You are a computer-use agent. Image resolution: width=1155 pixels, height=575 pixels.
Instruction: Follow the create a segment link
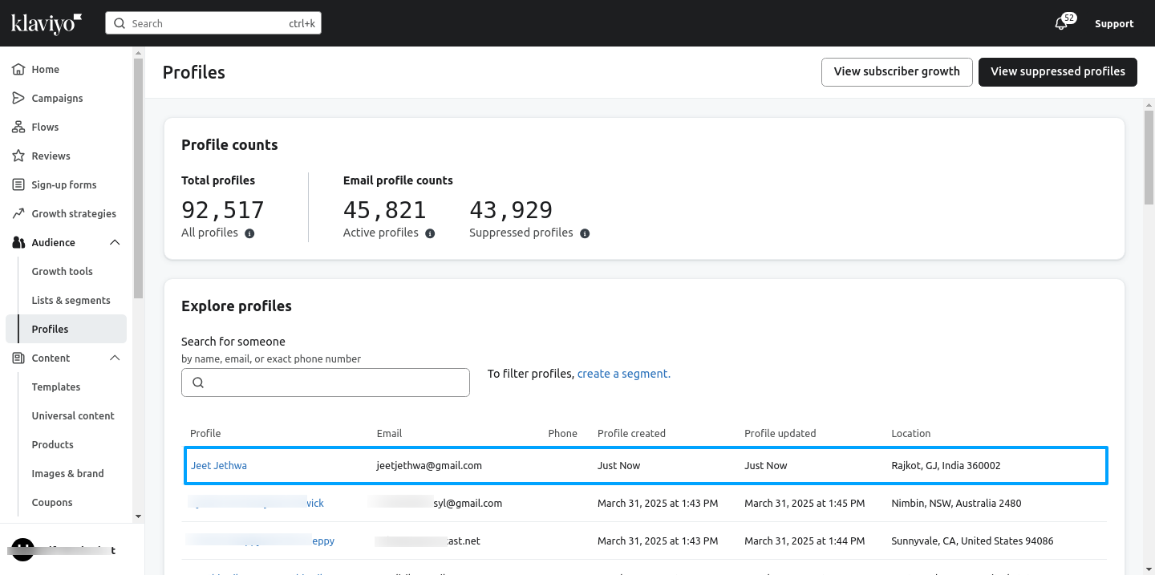(x=624, y=374)
